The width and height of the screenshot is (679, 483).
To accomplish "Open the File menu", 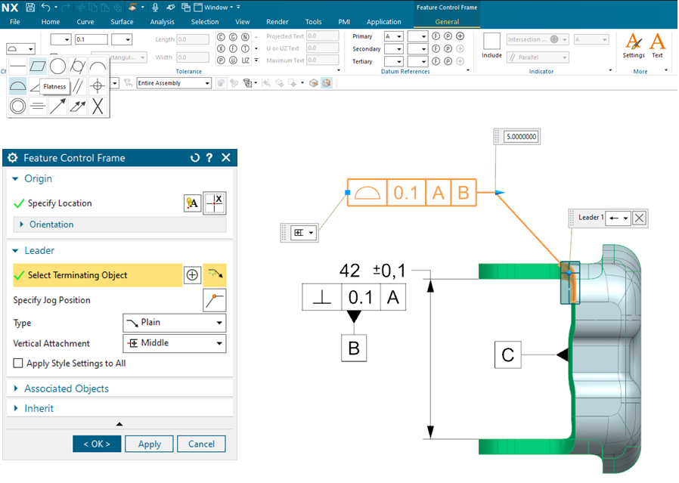I will (x=14, y=22).
